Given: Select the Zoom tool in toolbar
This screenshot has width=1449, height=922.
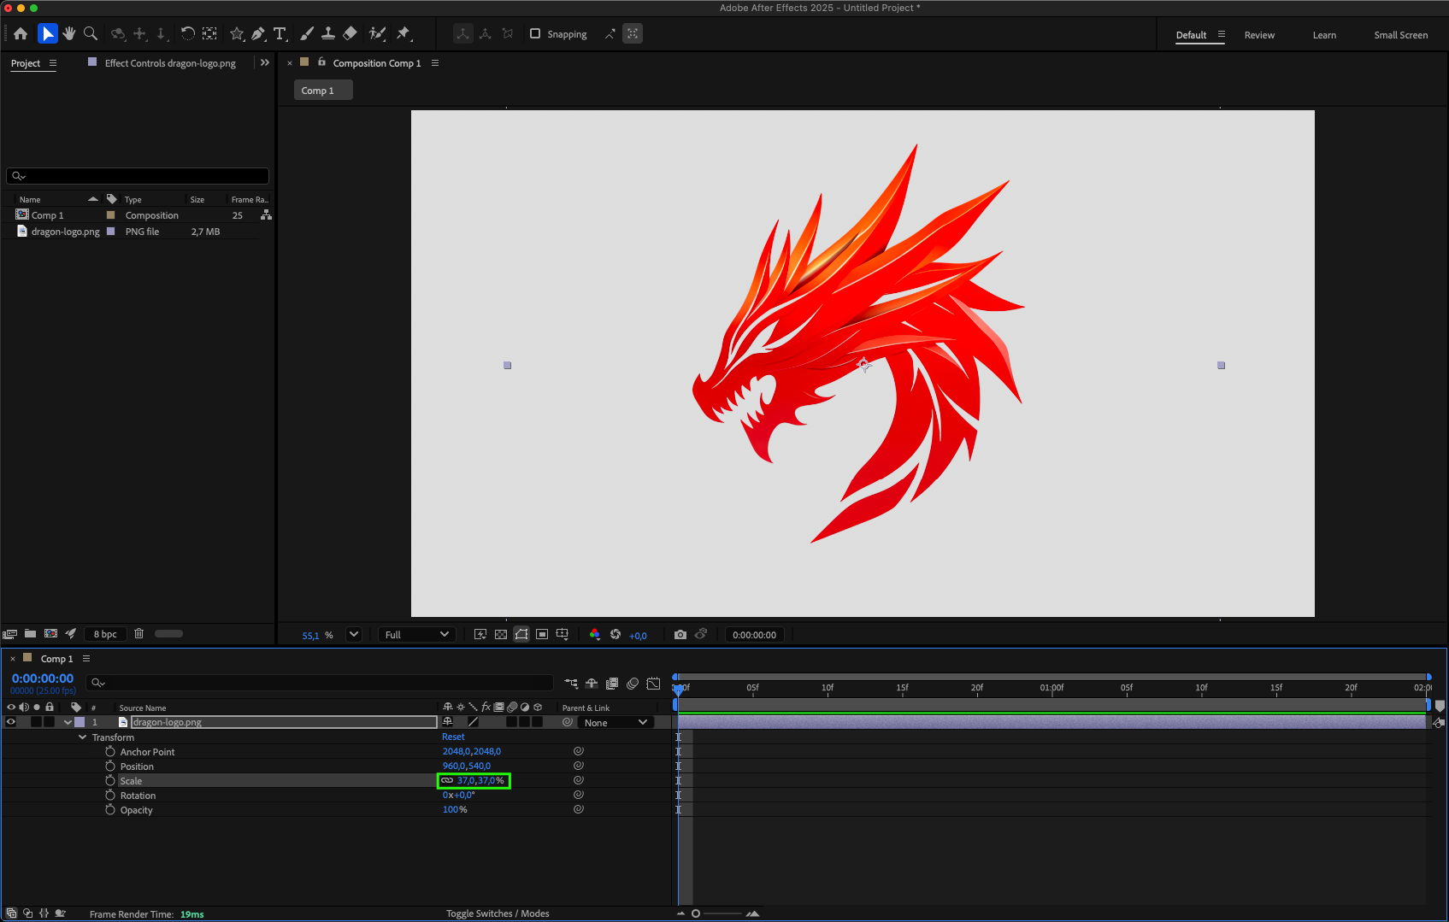Looking at the screenshot, I should (91, 33).
